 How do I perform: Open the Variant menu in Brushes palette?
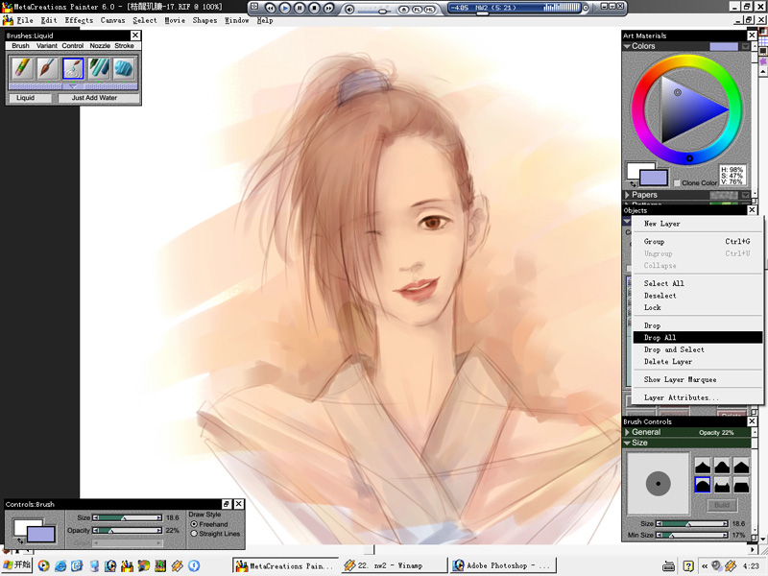(x=46, y=45)
